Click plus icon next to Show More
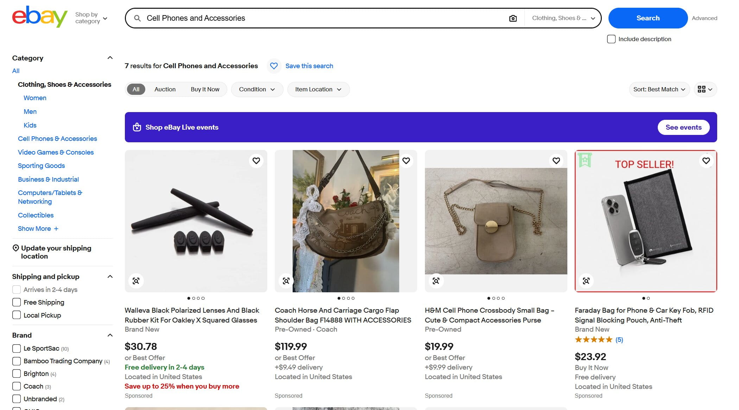This screenshot has width=739, height=410. point(56,229)
